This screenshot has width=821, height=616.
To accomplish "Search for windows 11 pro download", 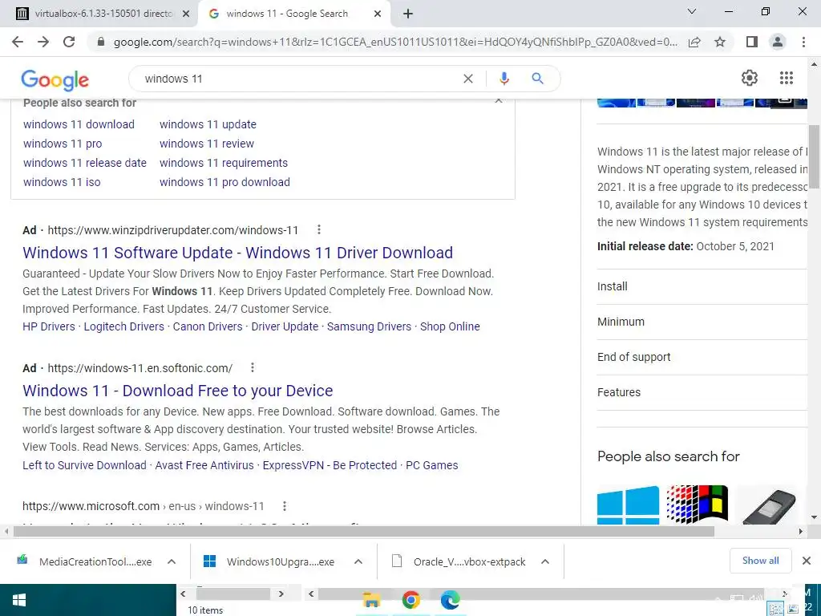I will [x=224, y=182].
